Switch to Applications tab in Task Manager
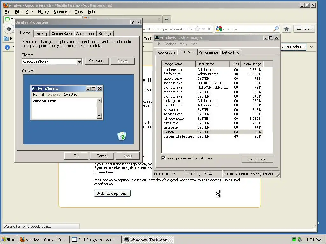Image resolution: width=326 pixels, height=244 pixels. (x=167, y=52)
